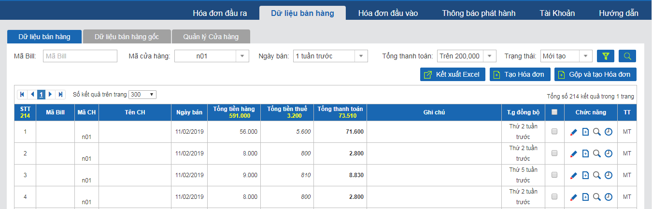Go to the next page arrow
652x209 pixels.
pyautogui.click(x=51, y=94)
